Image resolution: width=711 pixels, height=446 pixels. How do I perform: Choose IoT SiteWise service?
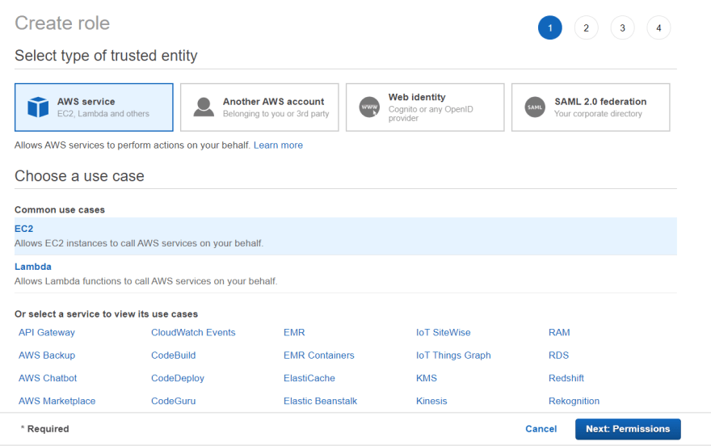click(x=443, y=332)
